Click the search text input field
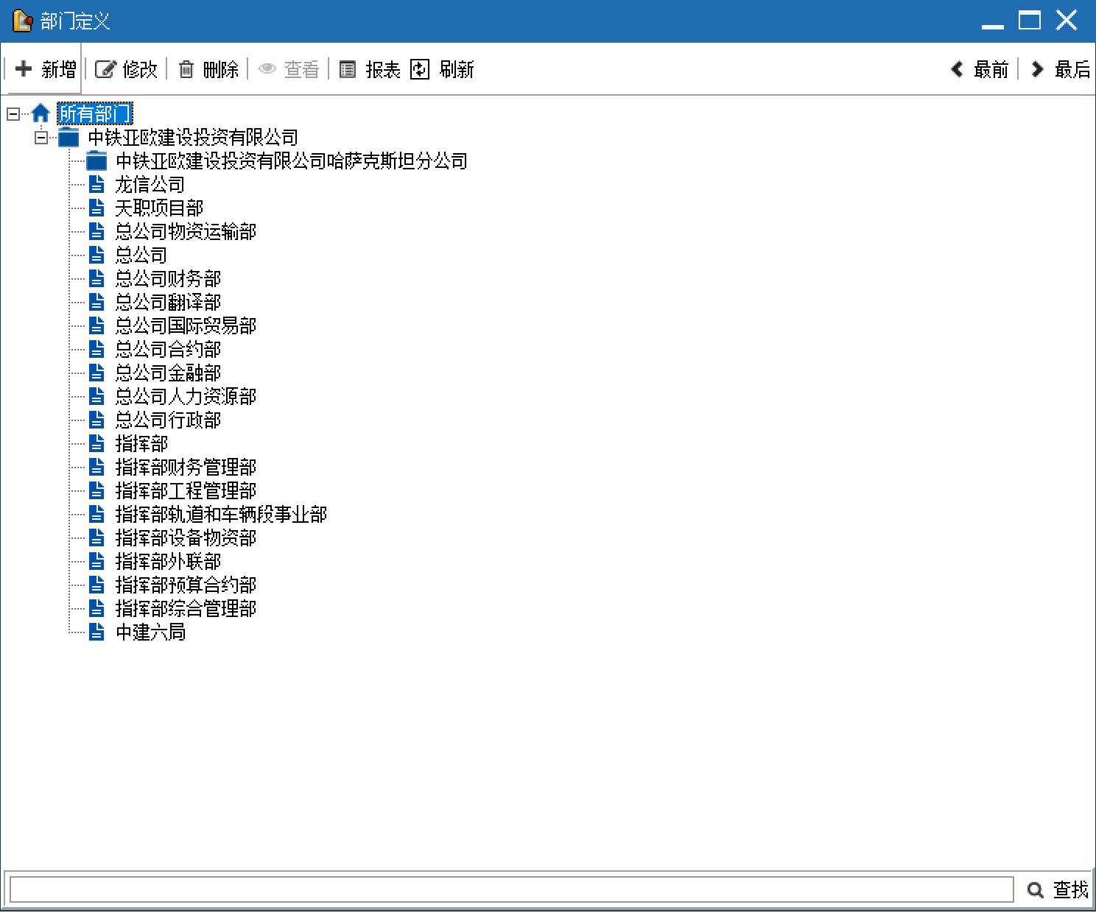 [x=511, y=889]
